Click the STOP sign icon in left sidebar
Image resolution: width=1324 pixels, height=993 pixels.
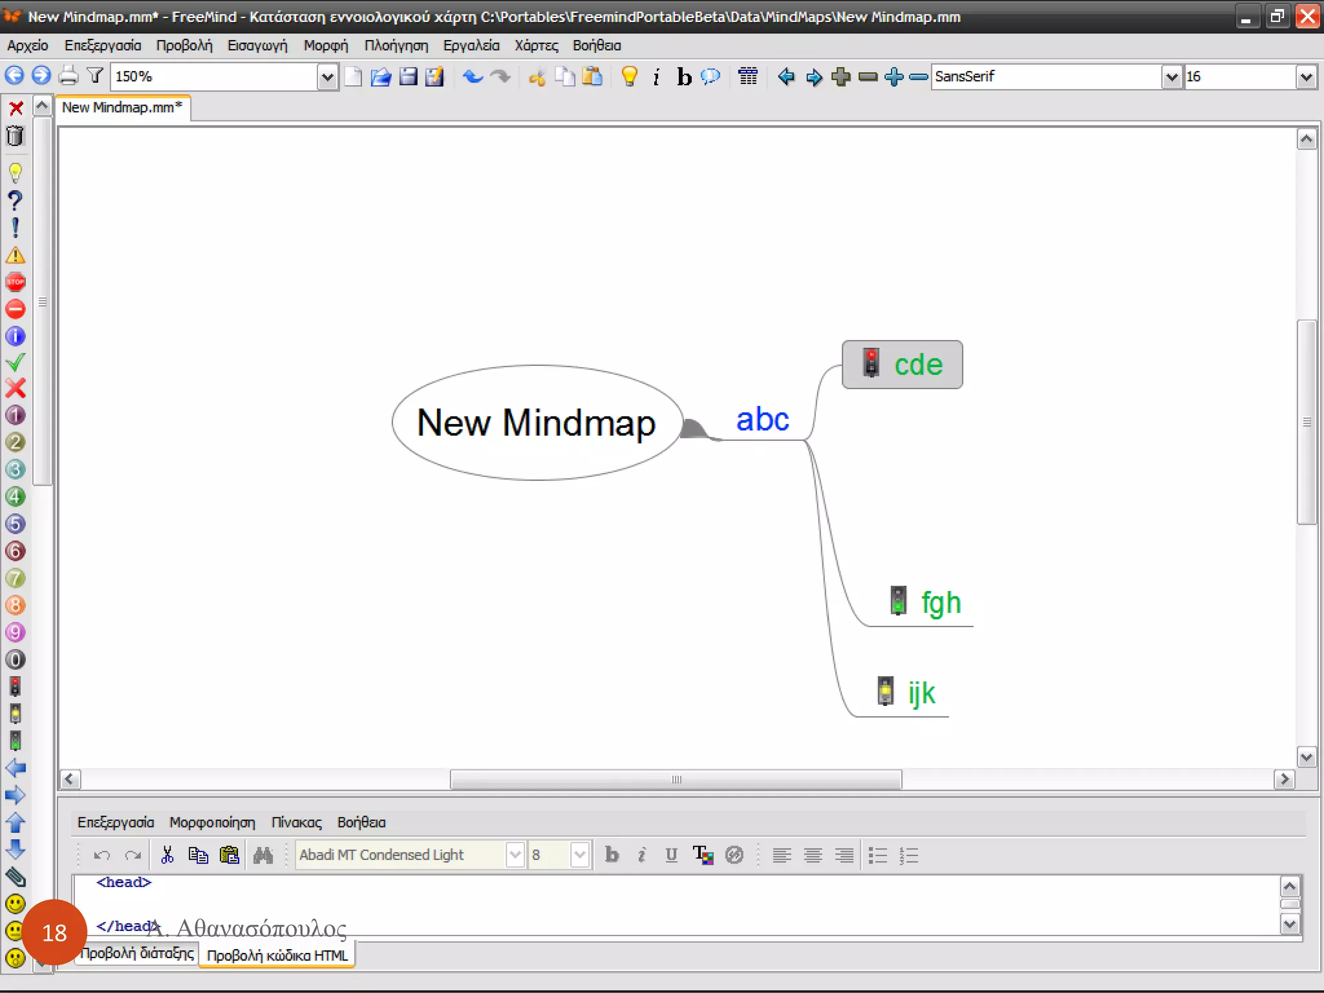(x=16, y=282)
